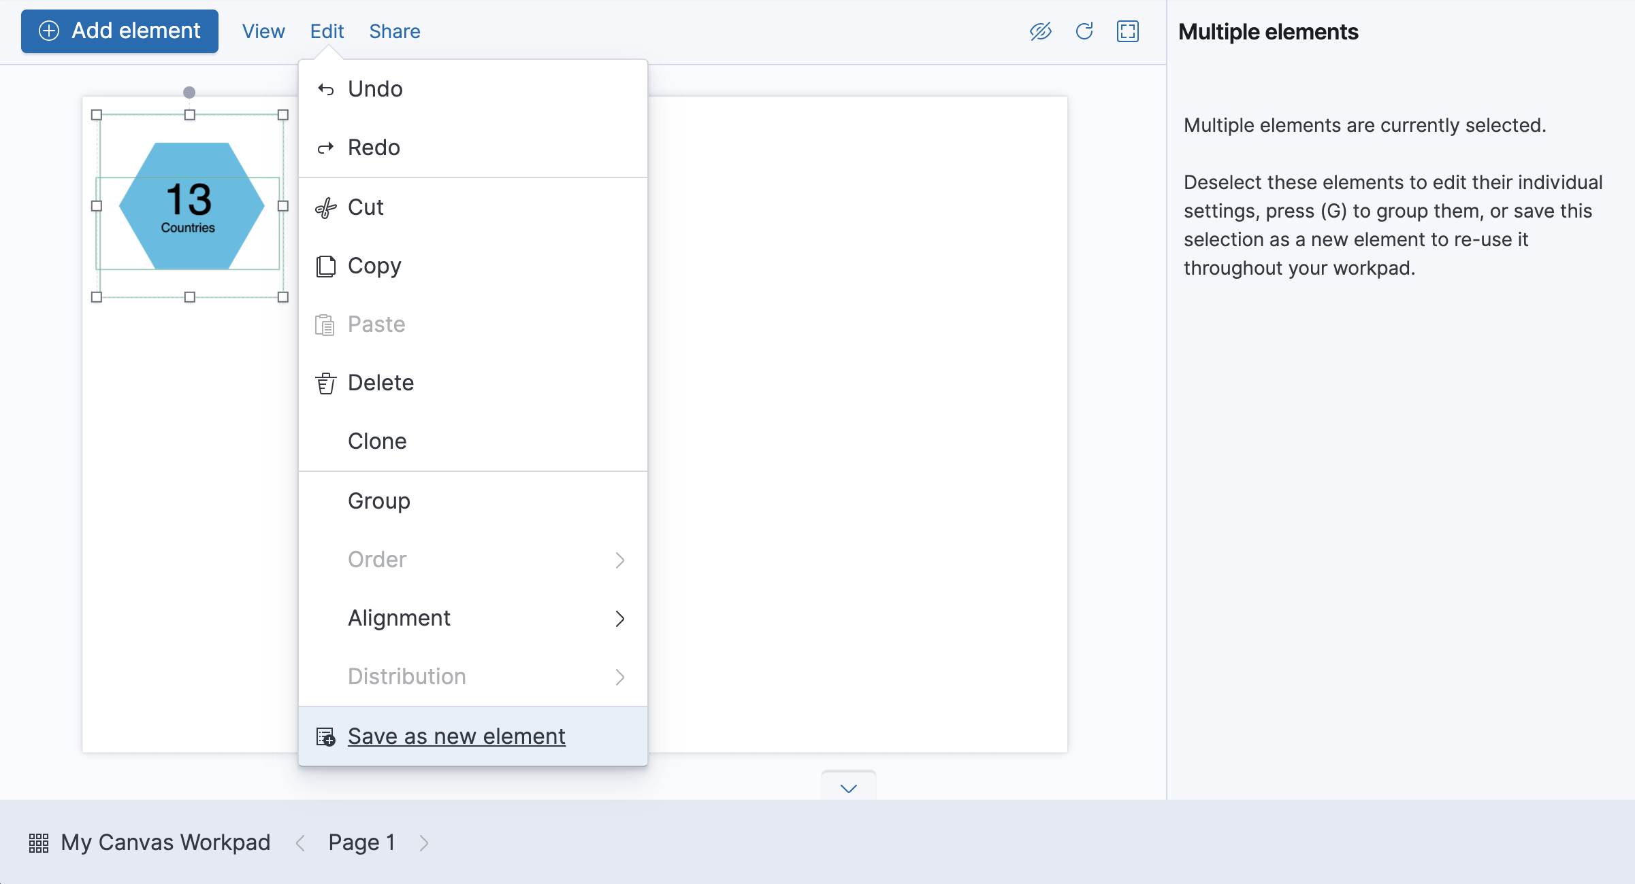This screenshot has height=884, width=1635.
Task: Expand the Order submenu
Action: 620,560
